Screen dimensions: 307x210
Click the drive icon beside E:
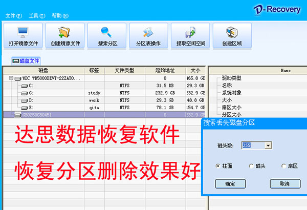pyautogui.click(x=24, y=108)
